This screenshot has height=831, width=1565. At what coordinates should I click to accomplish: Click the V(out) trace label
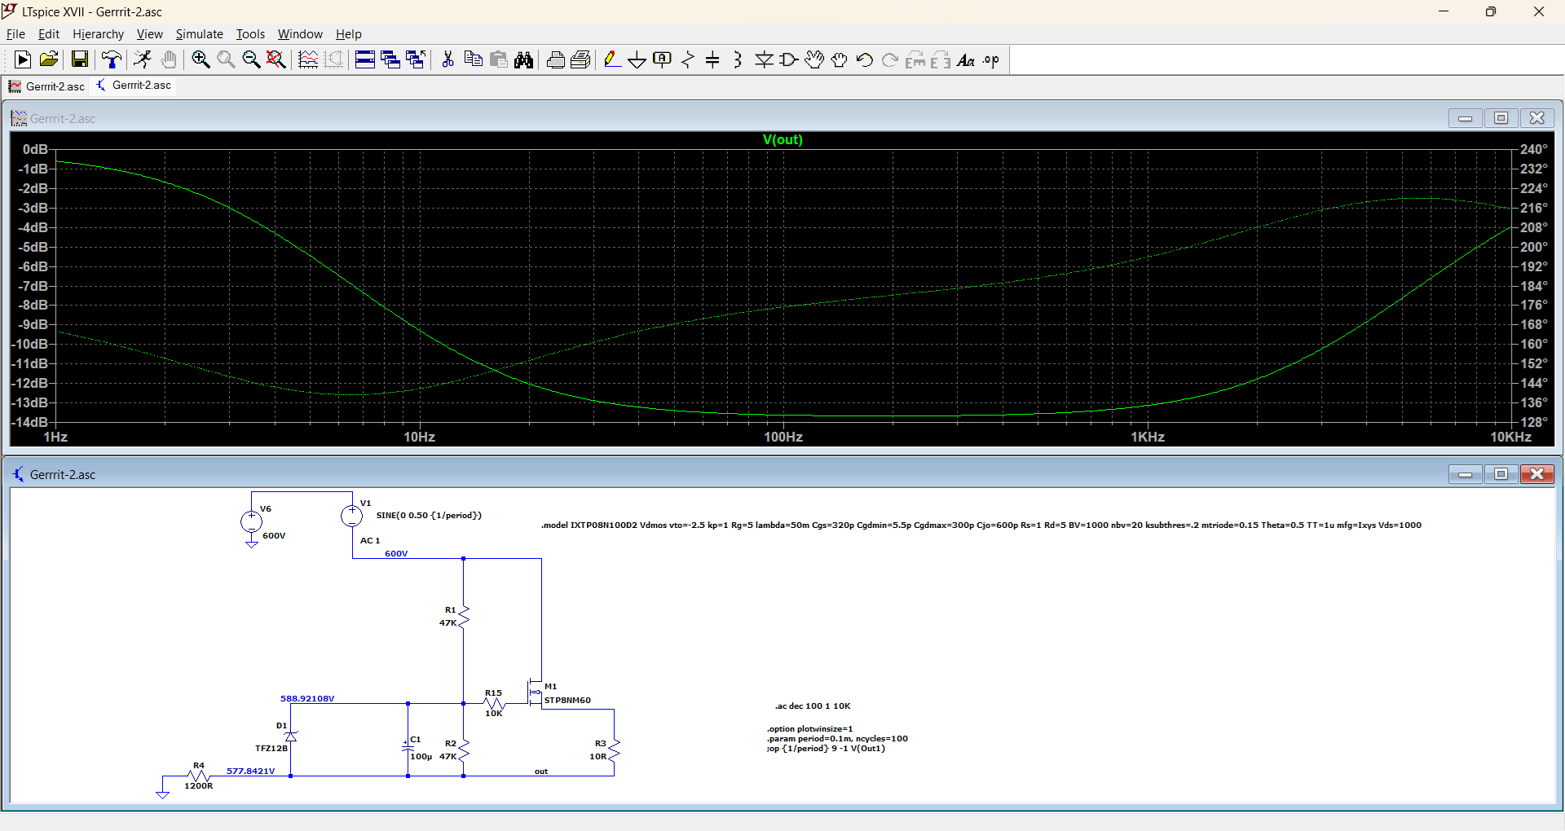(782, 139)
